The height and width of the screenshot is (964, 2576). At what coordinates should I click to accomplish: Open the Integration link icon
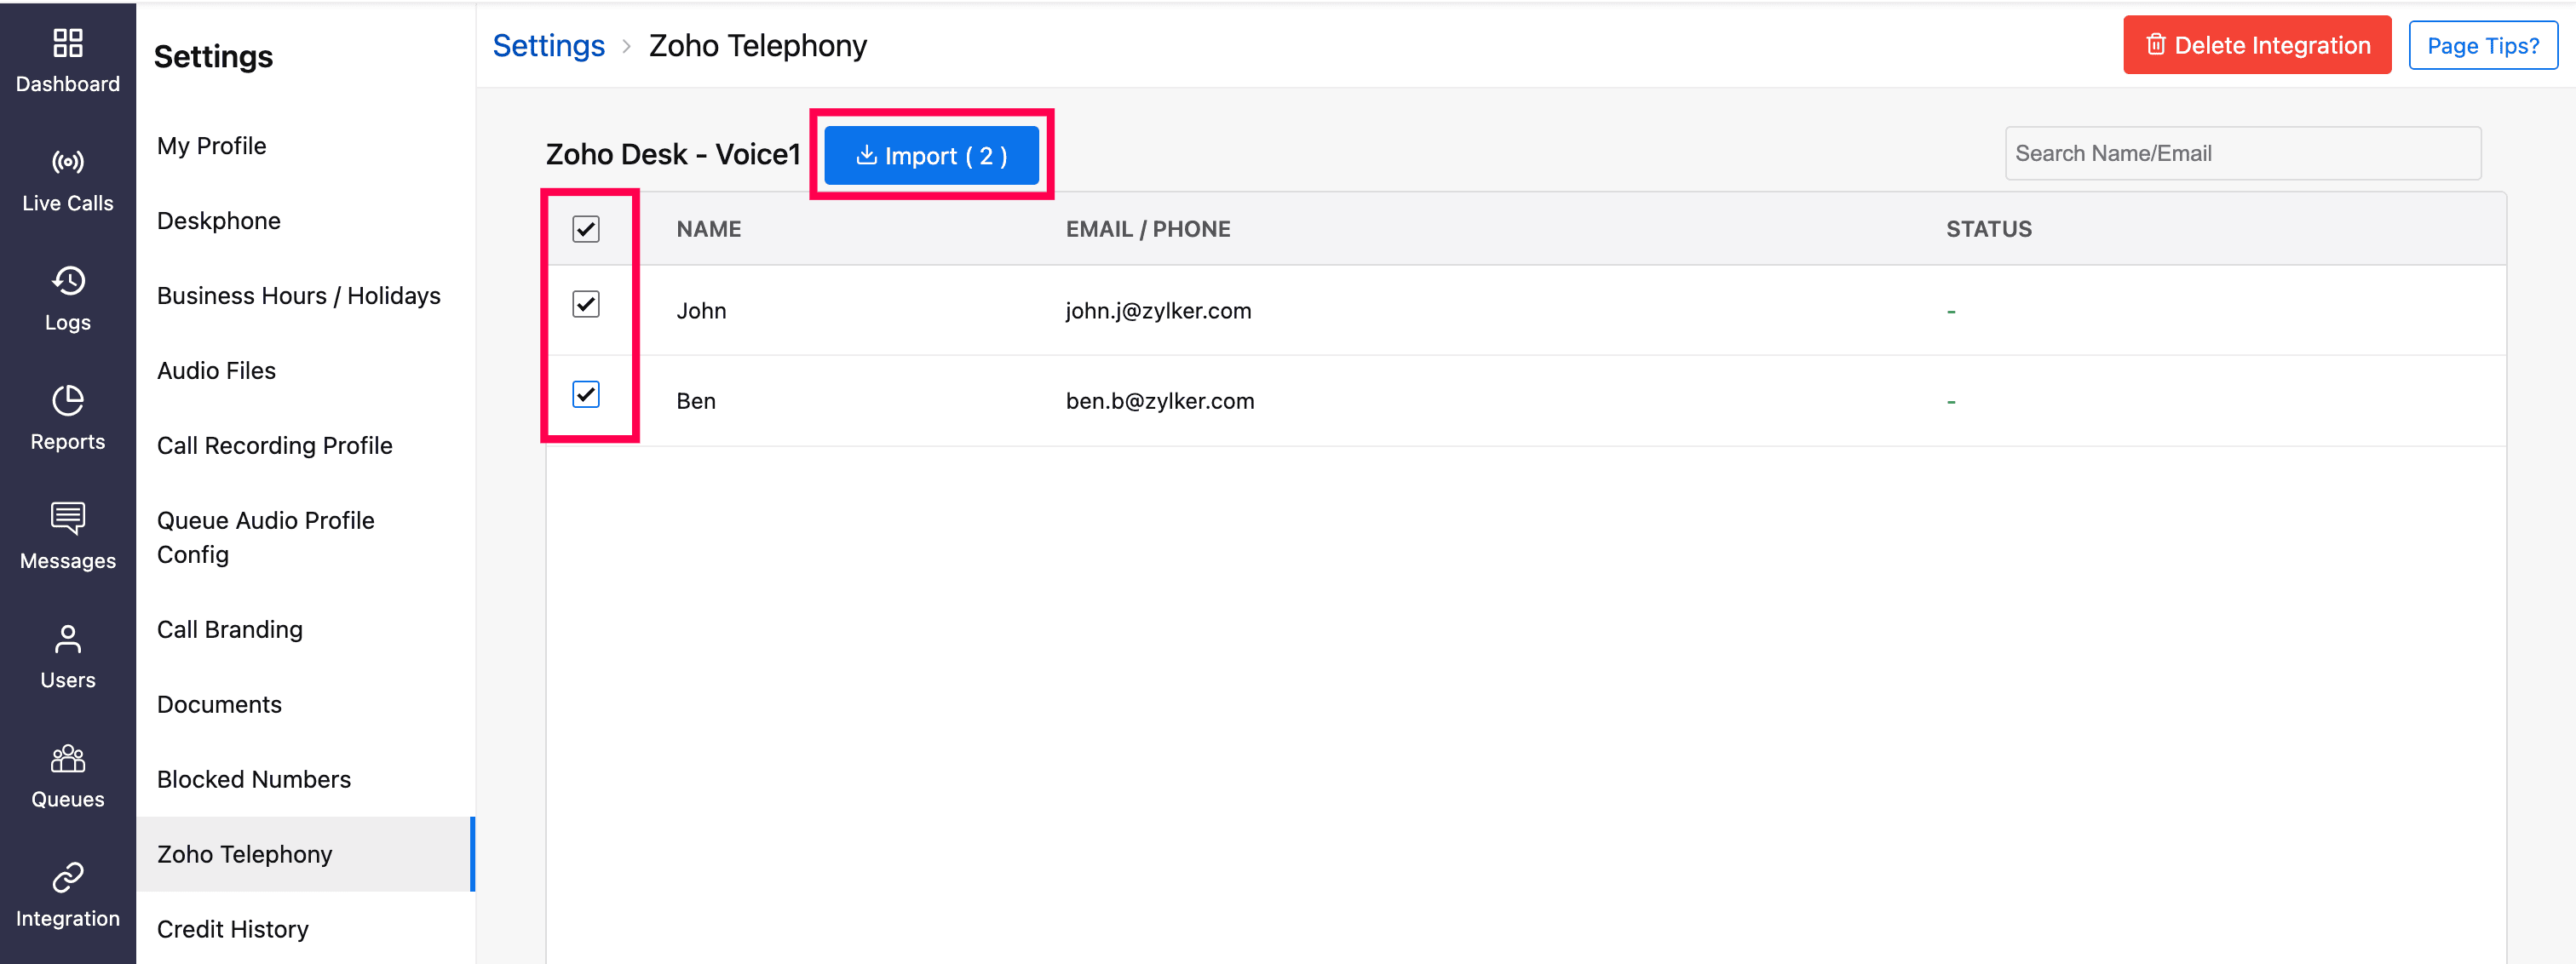click(x=67, y=877)
